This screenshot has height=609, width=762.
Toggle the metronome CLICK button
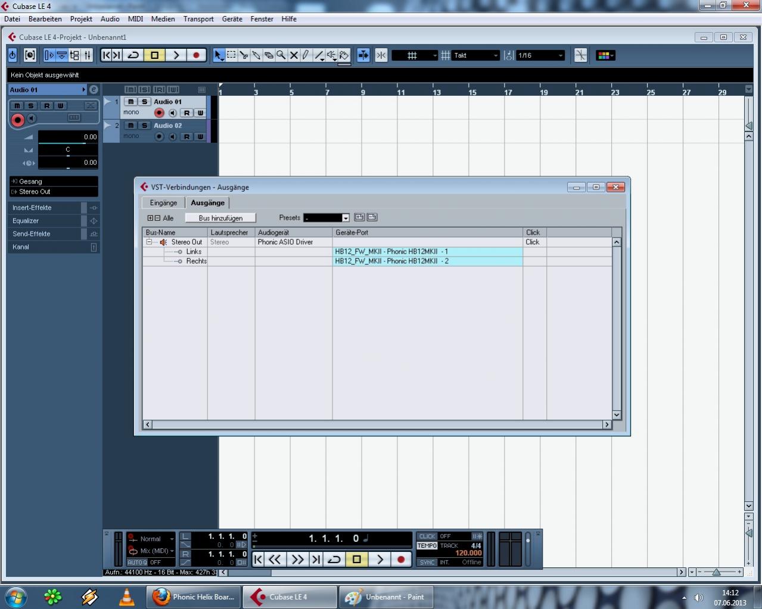click(x=427, y=536)
